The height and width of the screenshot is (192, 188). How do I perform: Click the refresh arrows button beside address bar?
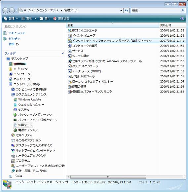(127, 10)
